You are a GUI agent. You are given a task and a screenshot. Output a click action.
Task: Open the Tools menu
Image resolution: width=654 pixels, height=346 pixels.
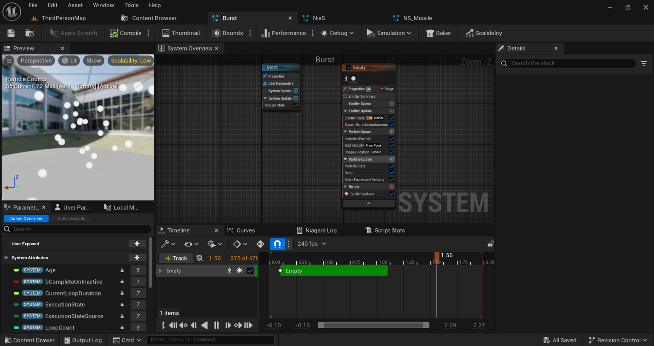pyautogui.click(x=132, y=5)
